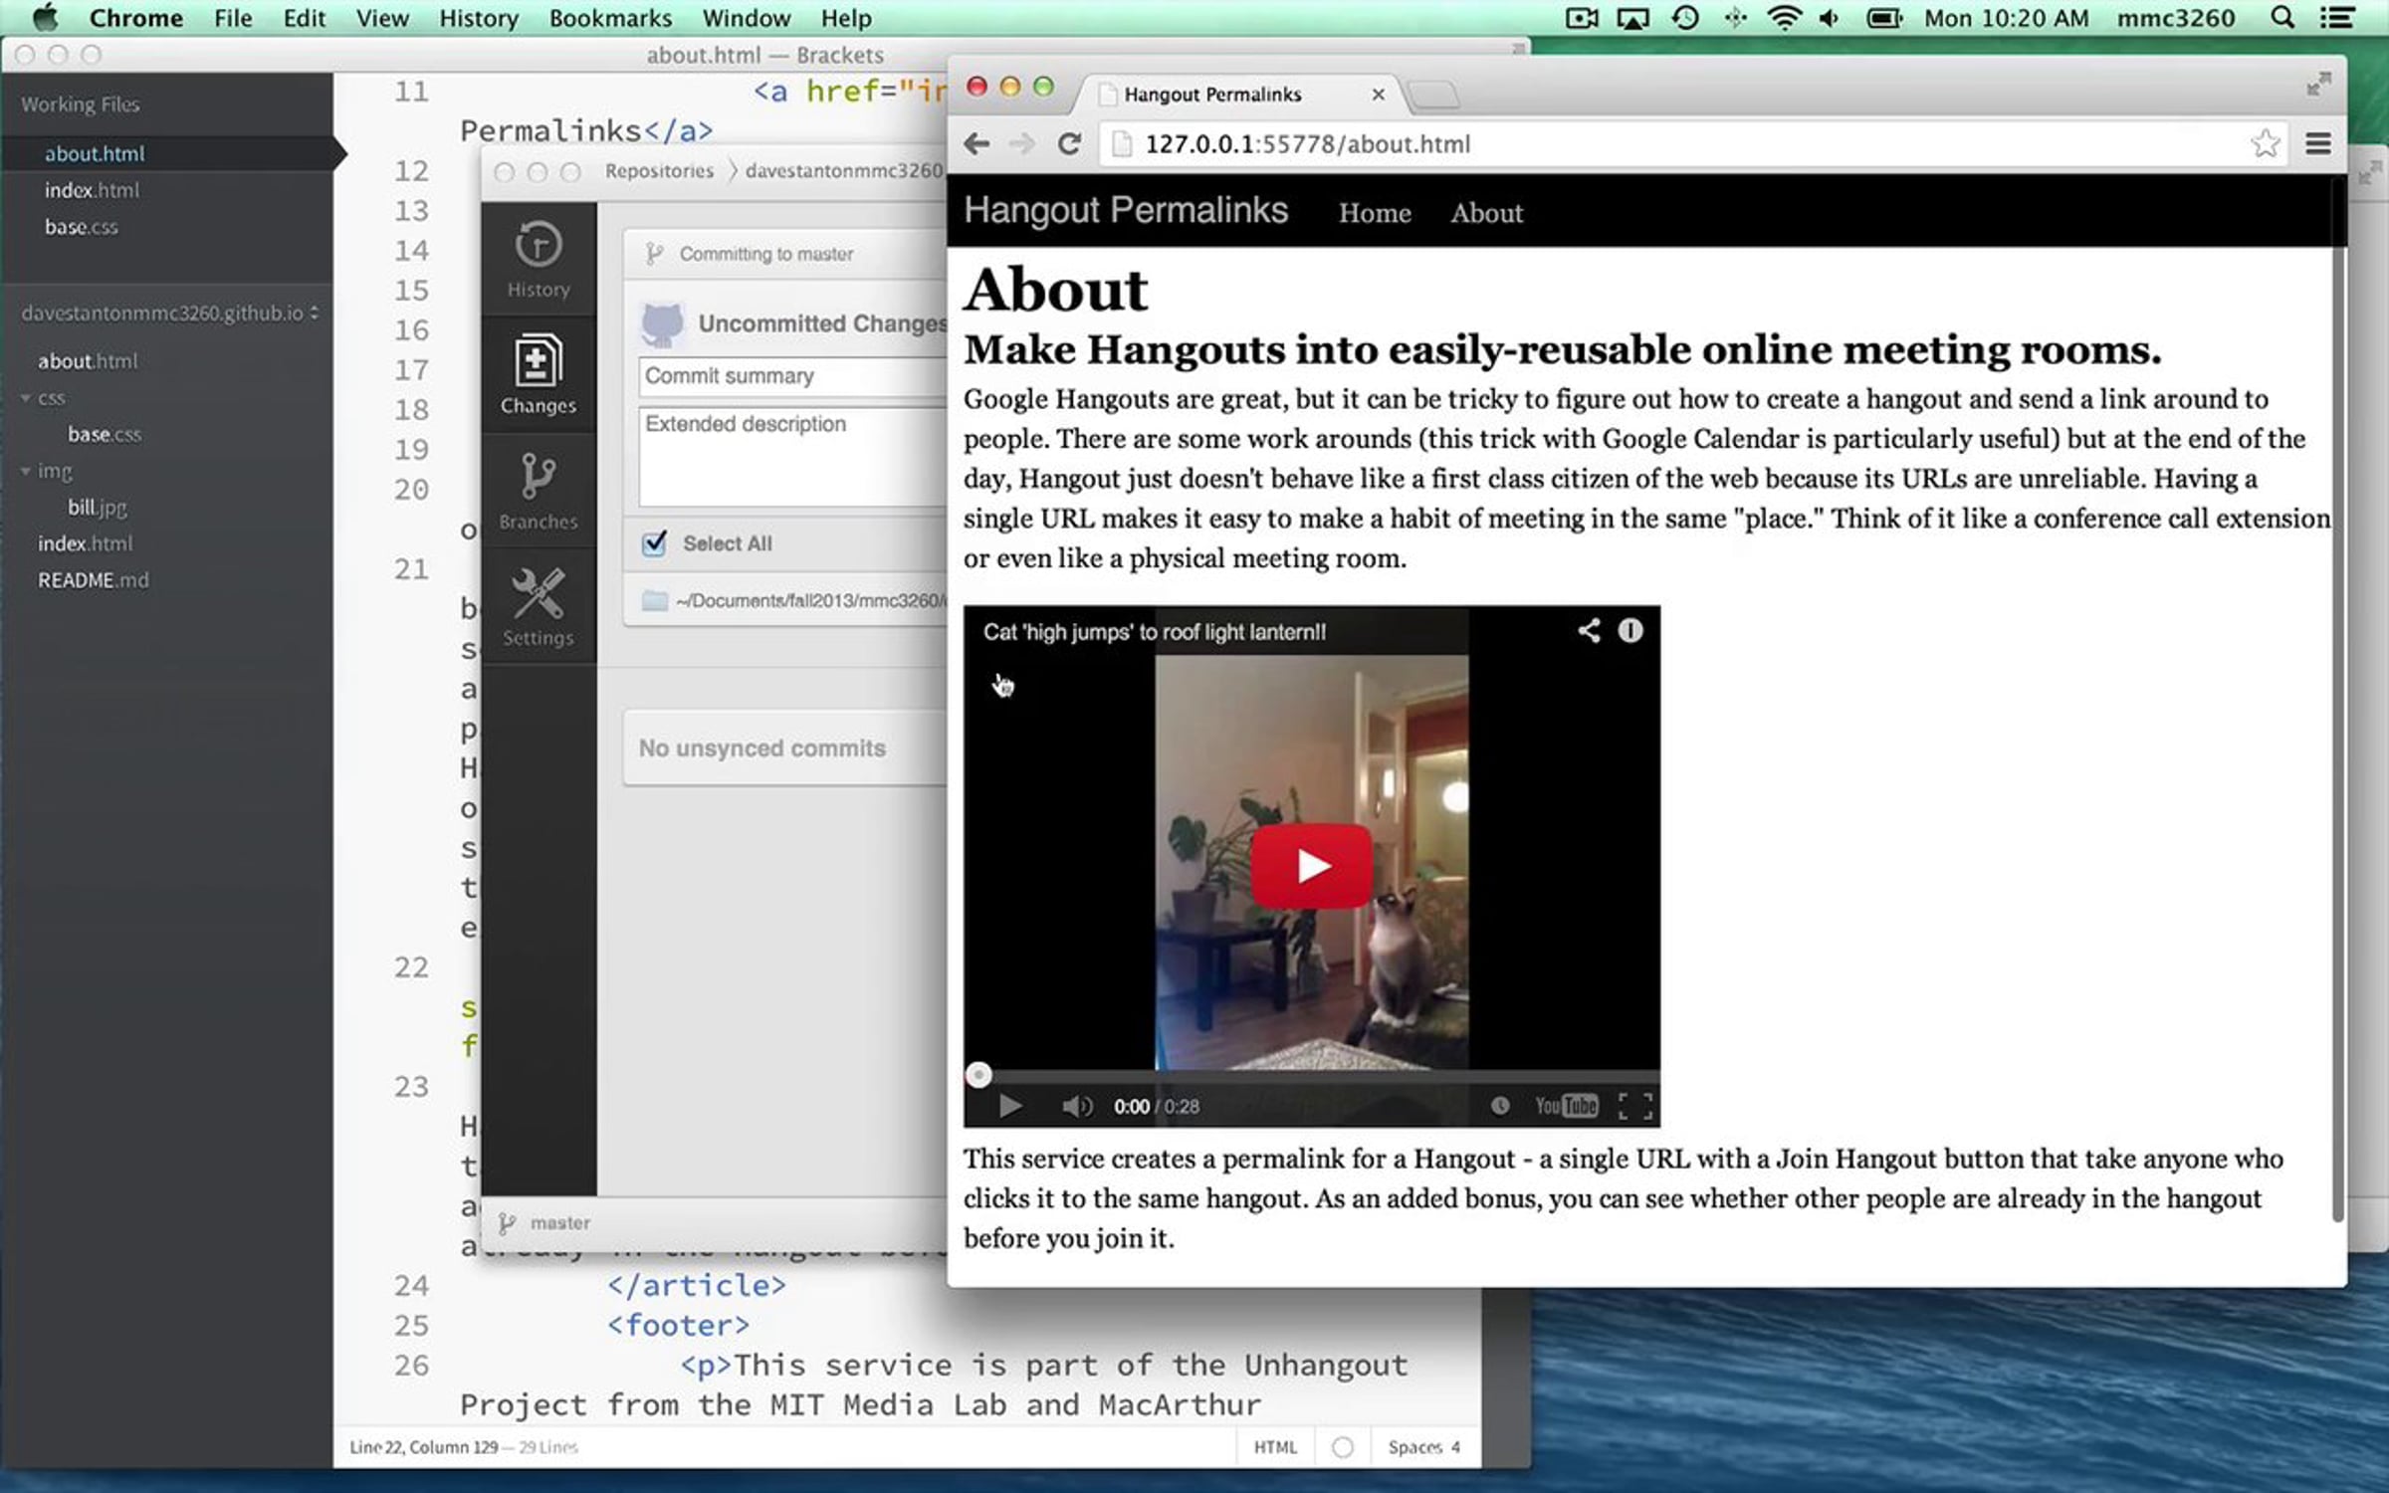The height and width of the screenshot is (1493, 2389).
Task: Collapse the img folder in Brackets tree
Action: (x=26, y=471)
